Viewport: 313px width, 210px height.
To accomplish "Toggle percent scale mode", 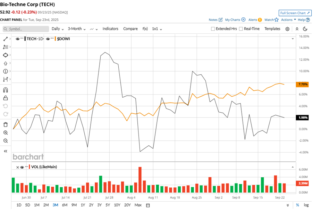I will tap(297, 205).
